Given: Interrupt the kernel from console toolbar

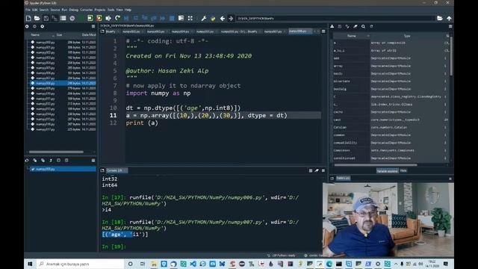Looking at the screenshot, I should [311, 170].
